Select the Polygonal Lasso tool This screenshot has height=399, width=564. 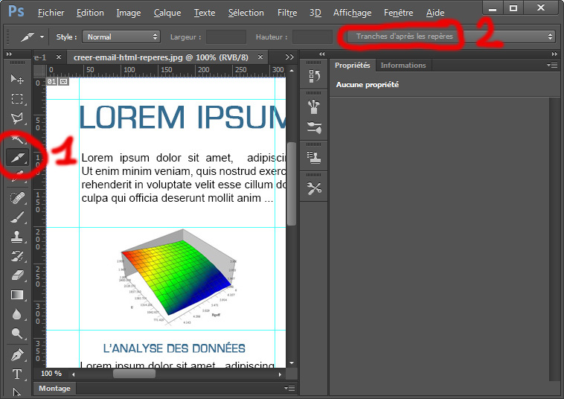tap(17, 118)
